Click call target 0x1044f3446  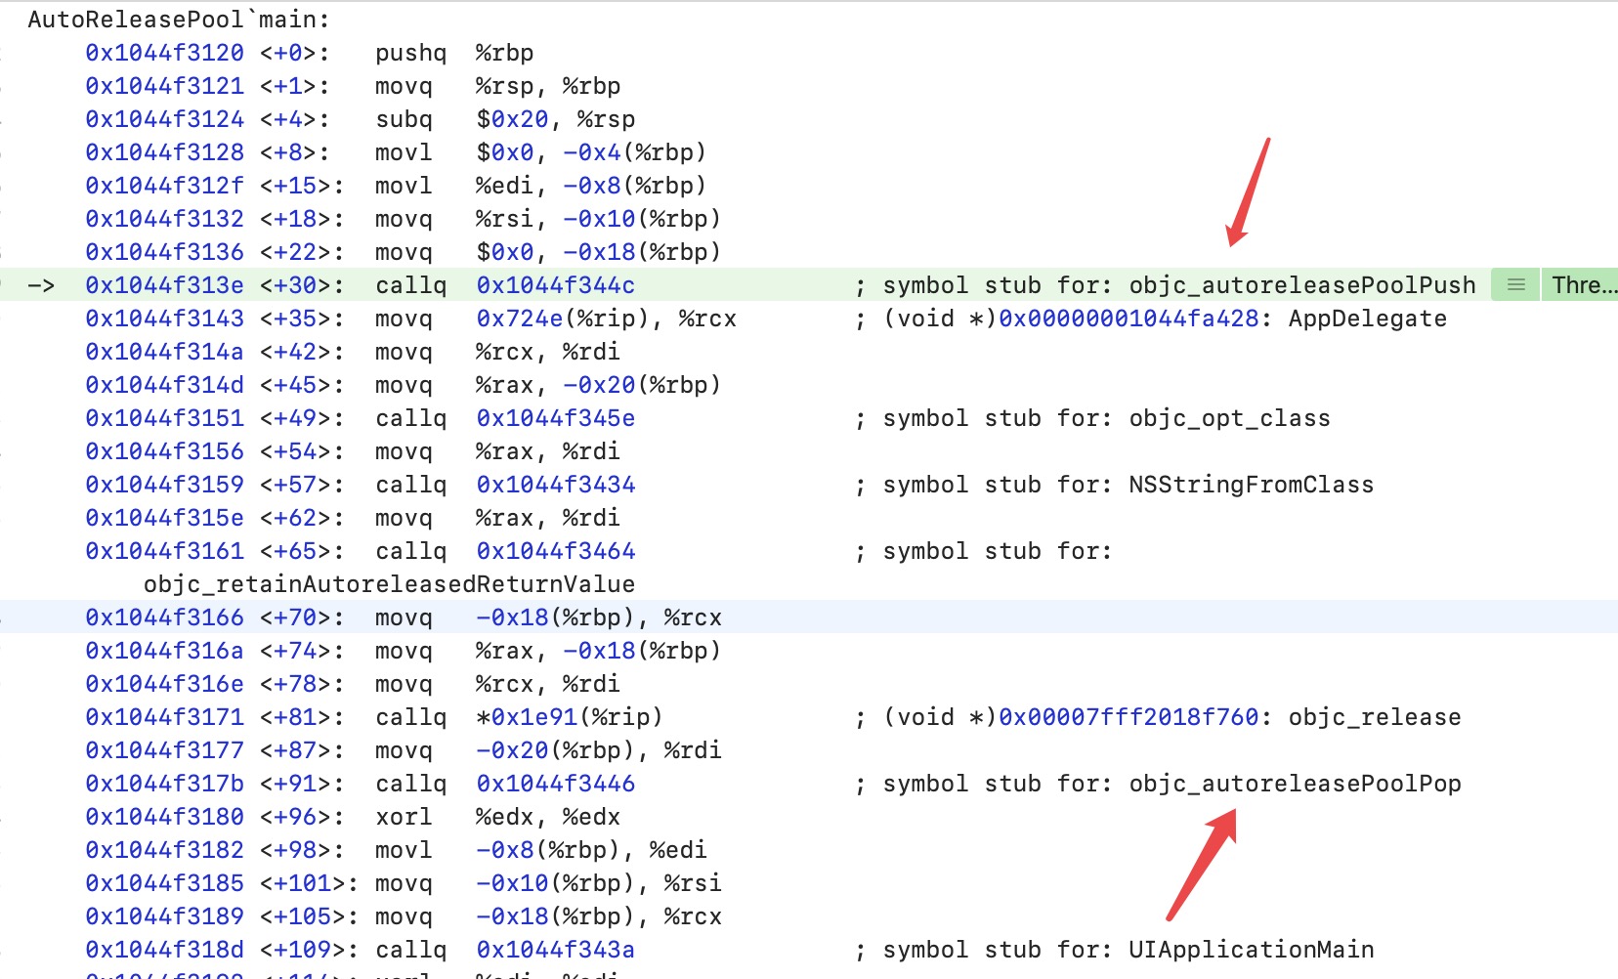point(556,784)
